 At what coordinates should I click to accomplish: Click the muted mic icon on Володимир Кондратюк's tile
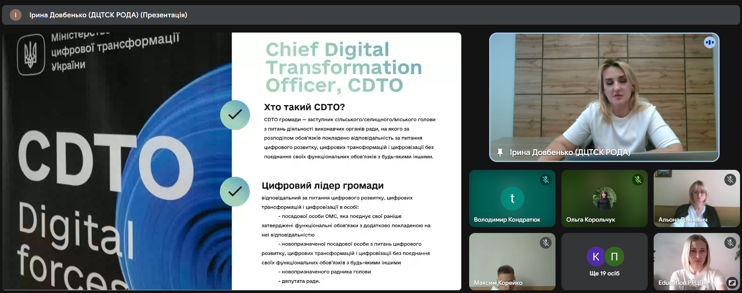[545, 180]
